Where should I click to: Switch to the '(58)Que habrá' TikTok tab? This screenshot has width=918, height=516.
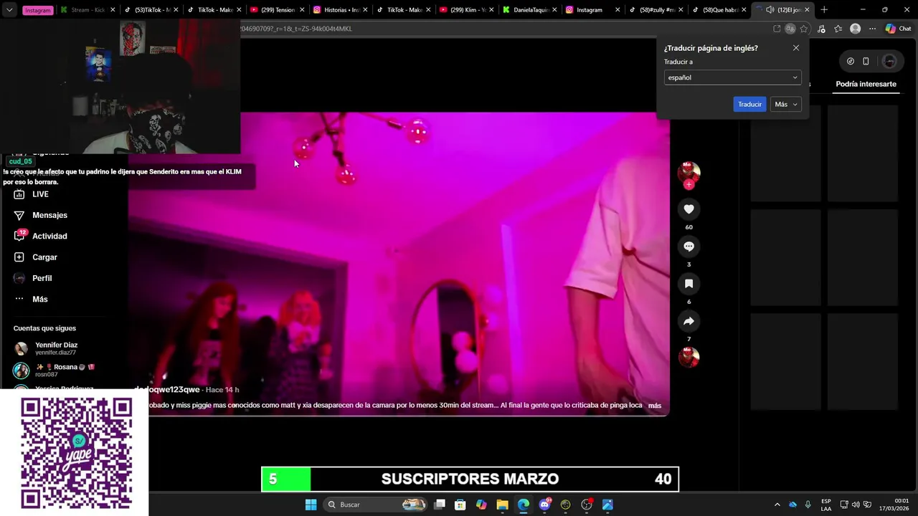tap(718, 10)
